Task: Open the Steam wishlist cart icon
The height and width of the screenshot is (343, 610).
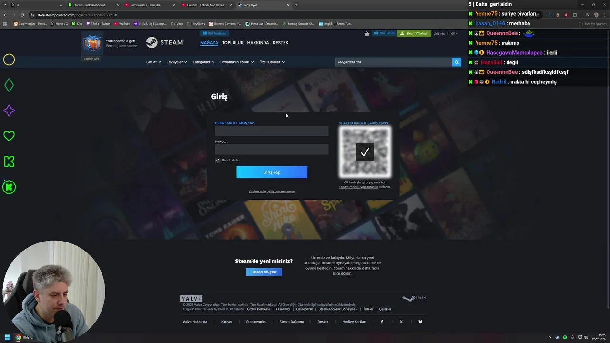Action: [x=366, y=34]
